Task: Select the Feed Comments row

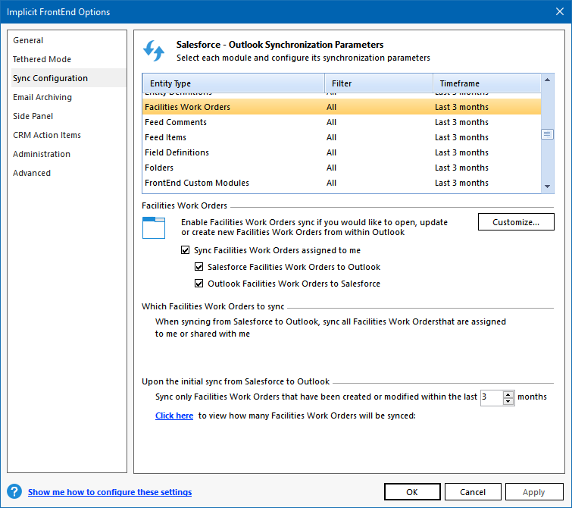Action: pyautogui.click(x=342, y=122)
